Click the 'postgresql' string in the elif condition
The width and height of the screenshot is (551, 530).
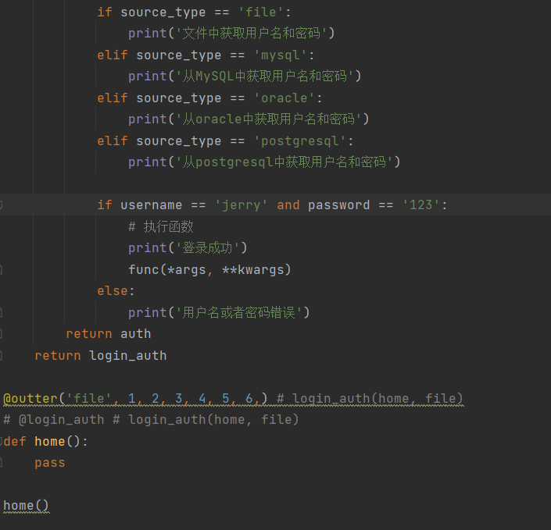coord(300,141)
